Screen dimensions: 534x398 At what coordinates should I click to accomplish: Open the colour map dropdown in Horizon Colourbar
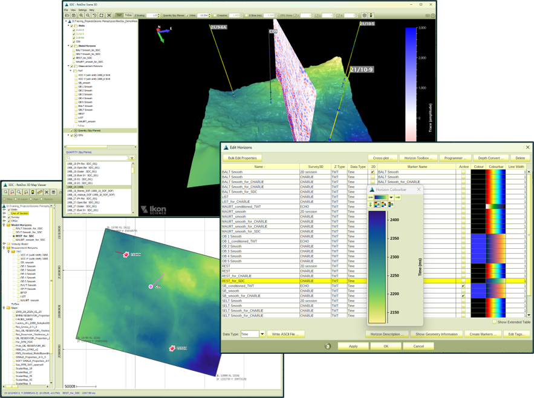coord(391,197)
